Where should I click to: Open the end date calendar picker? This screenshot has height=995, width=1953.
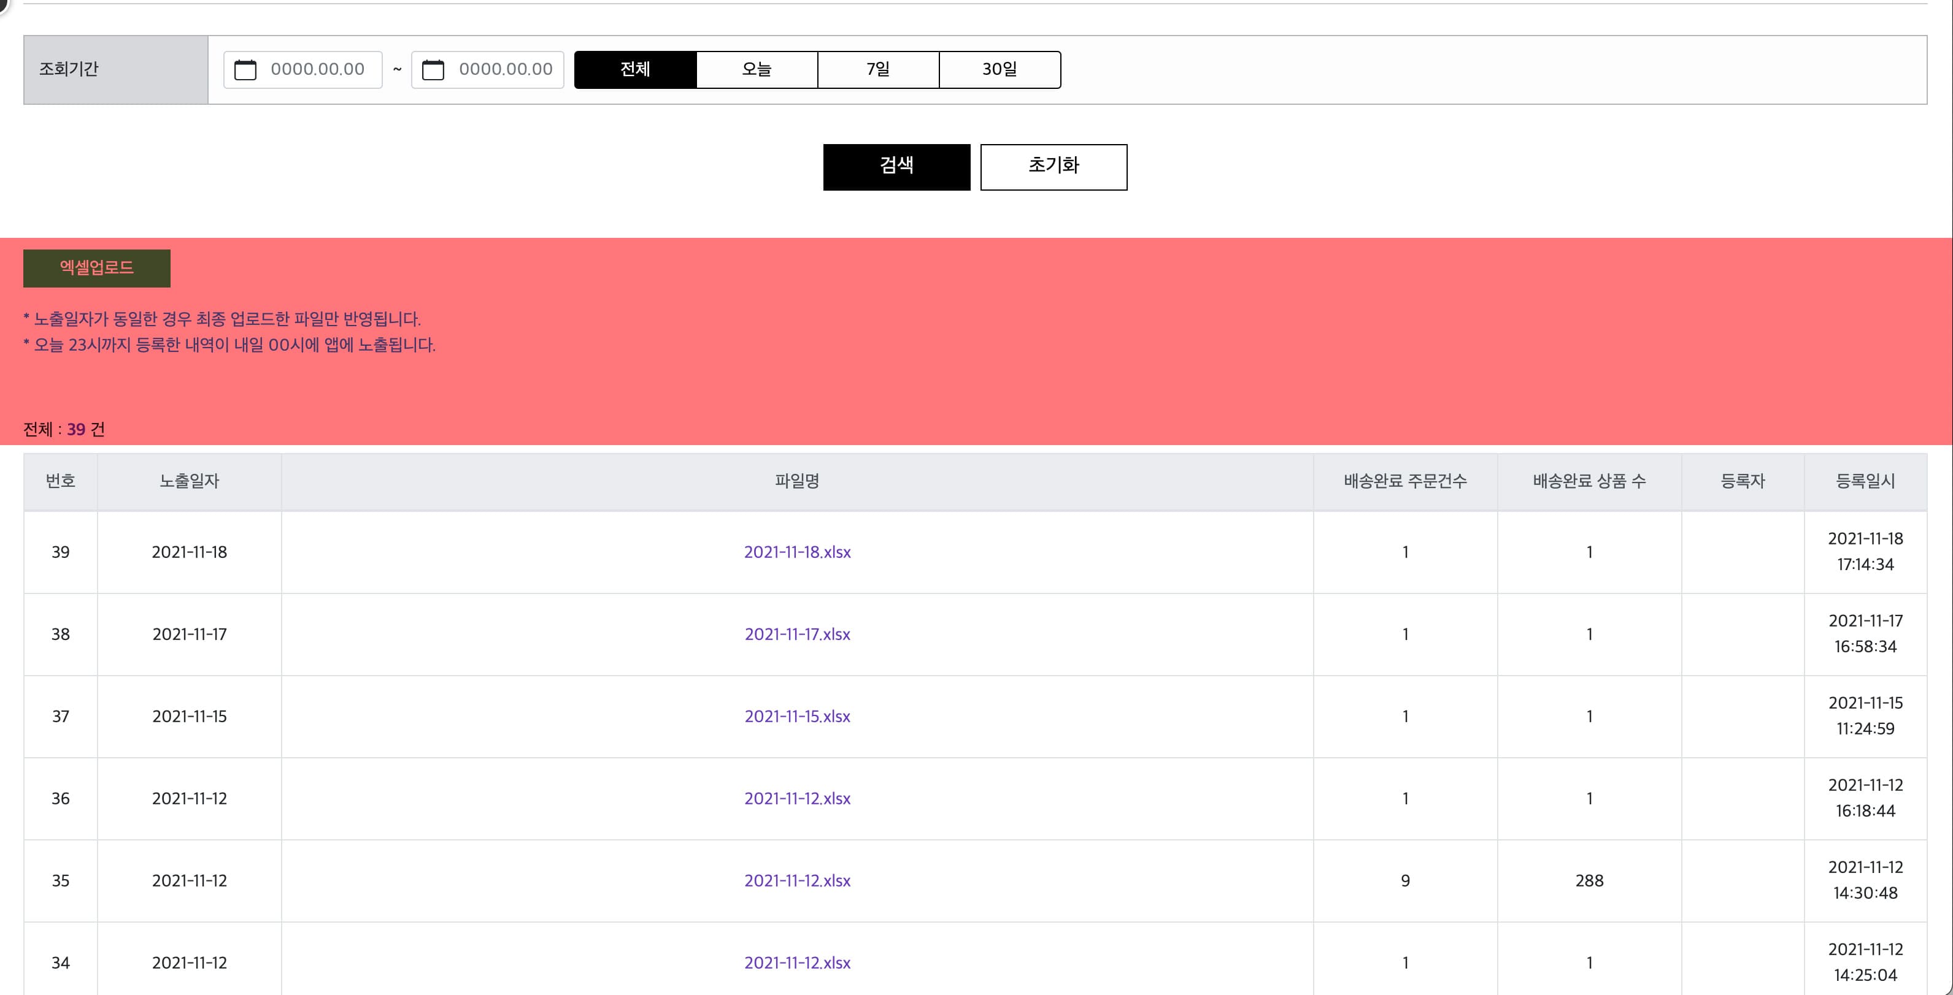point(433,70)
